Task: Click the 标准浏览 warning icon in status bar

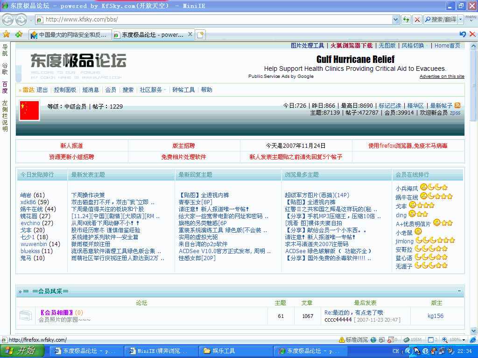Action: point(342,340)
